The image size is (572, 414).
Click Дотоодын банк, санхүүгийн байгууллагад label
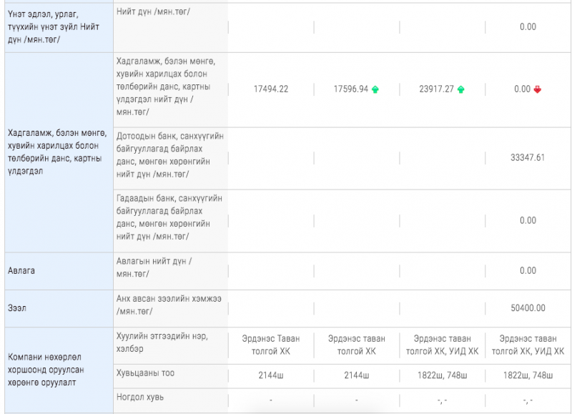click(x=170, y=155)
